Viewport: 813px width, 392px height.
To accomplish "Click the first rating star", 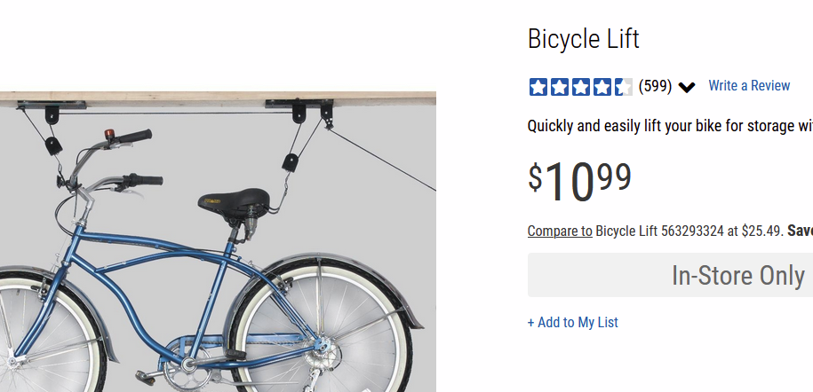I will [538, 87].
